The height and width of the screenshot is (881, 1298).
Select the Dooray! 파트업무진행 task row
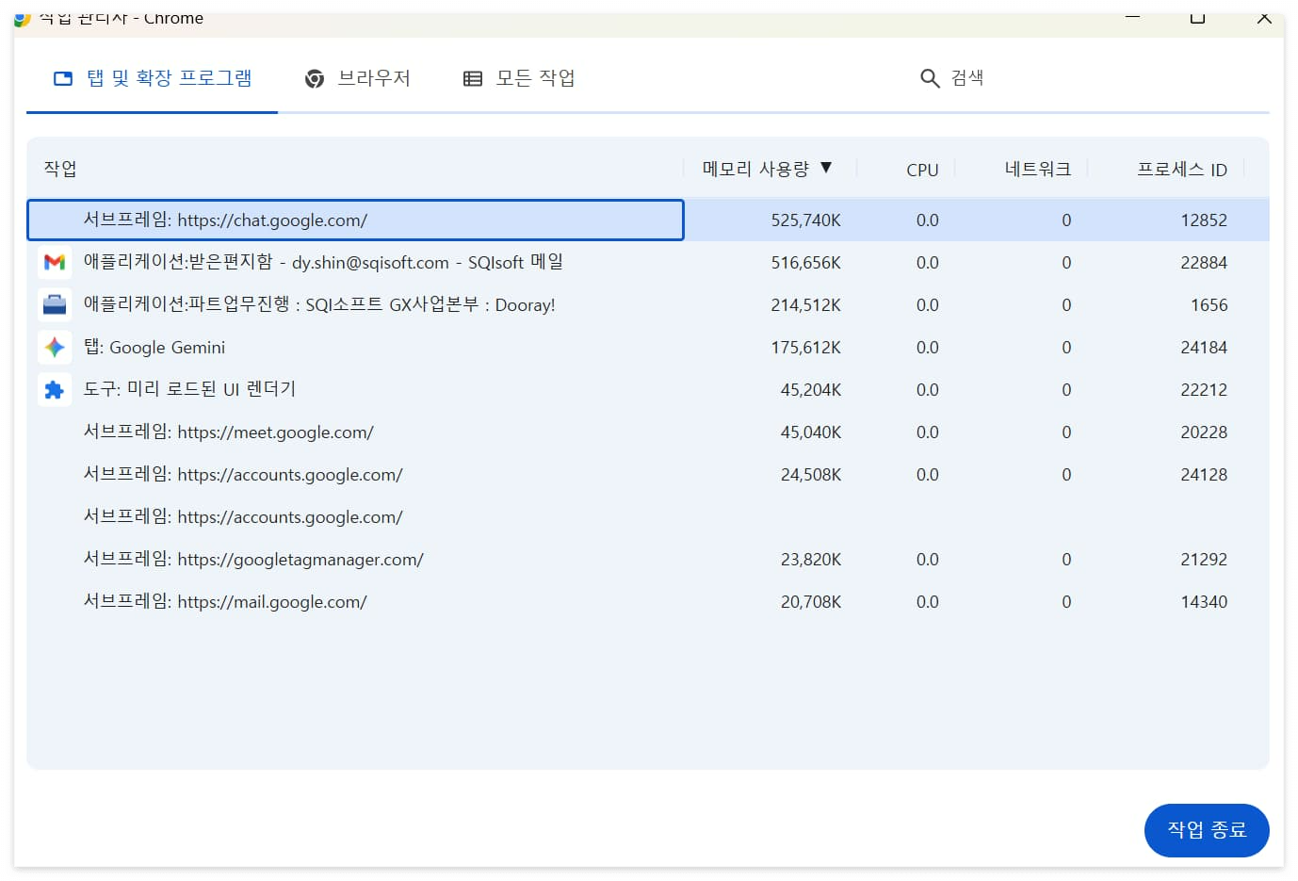pos(648,304)
